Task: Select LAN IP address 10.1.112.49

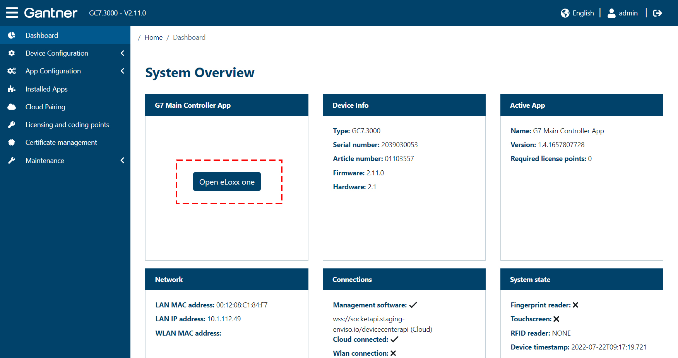Action: 224,319
